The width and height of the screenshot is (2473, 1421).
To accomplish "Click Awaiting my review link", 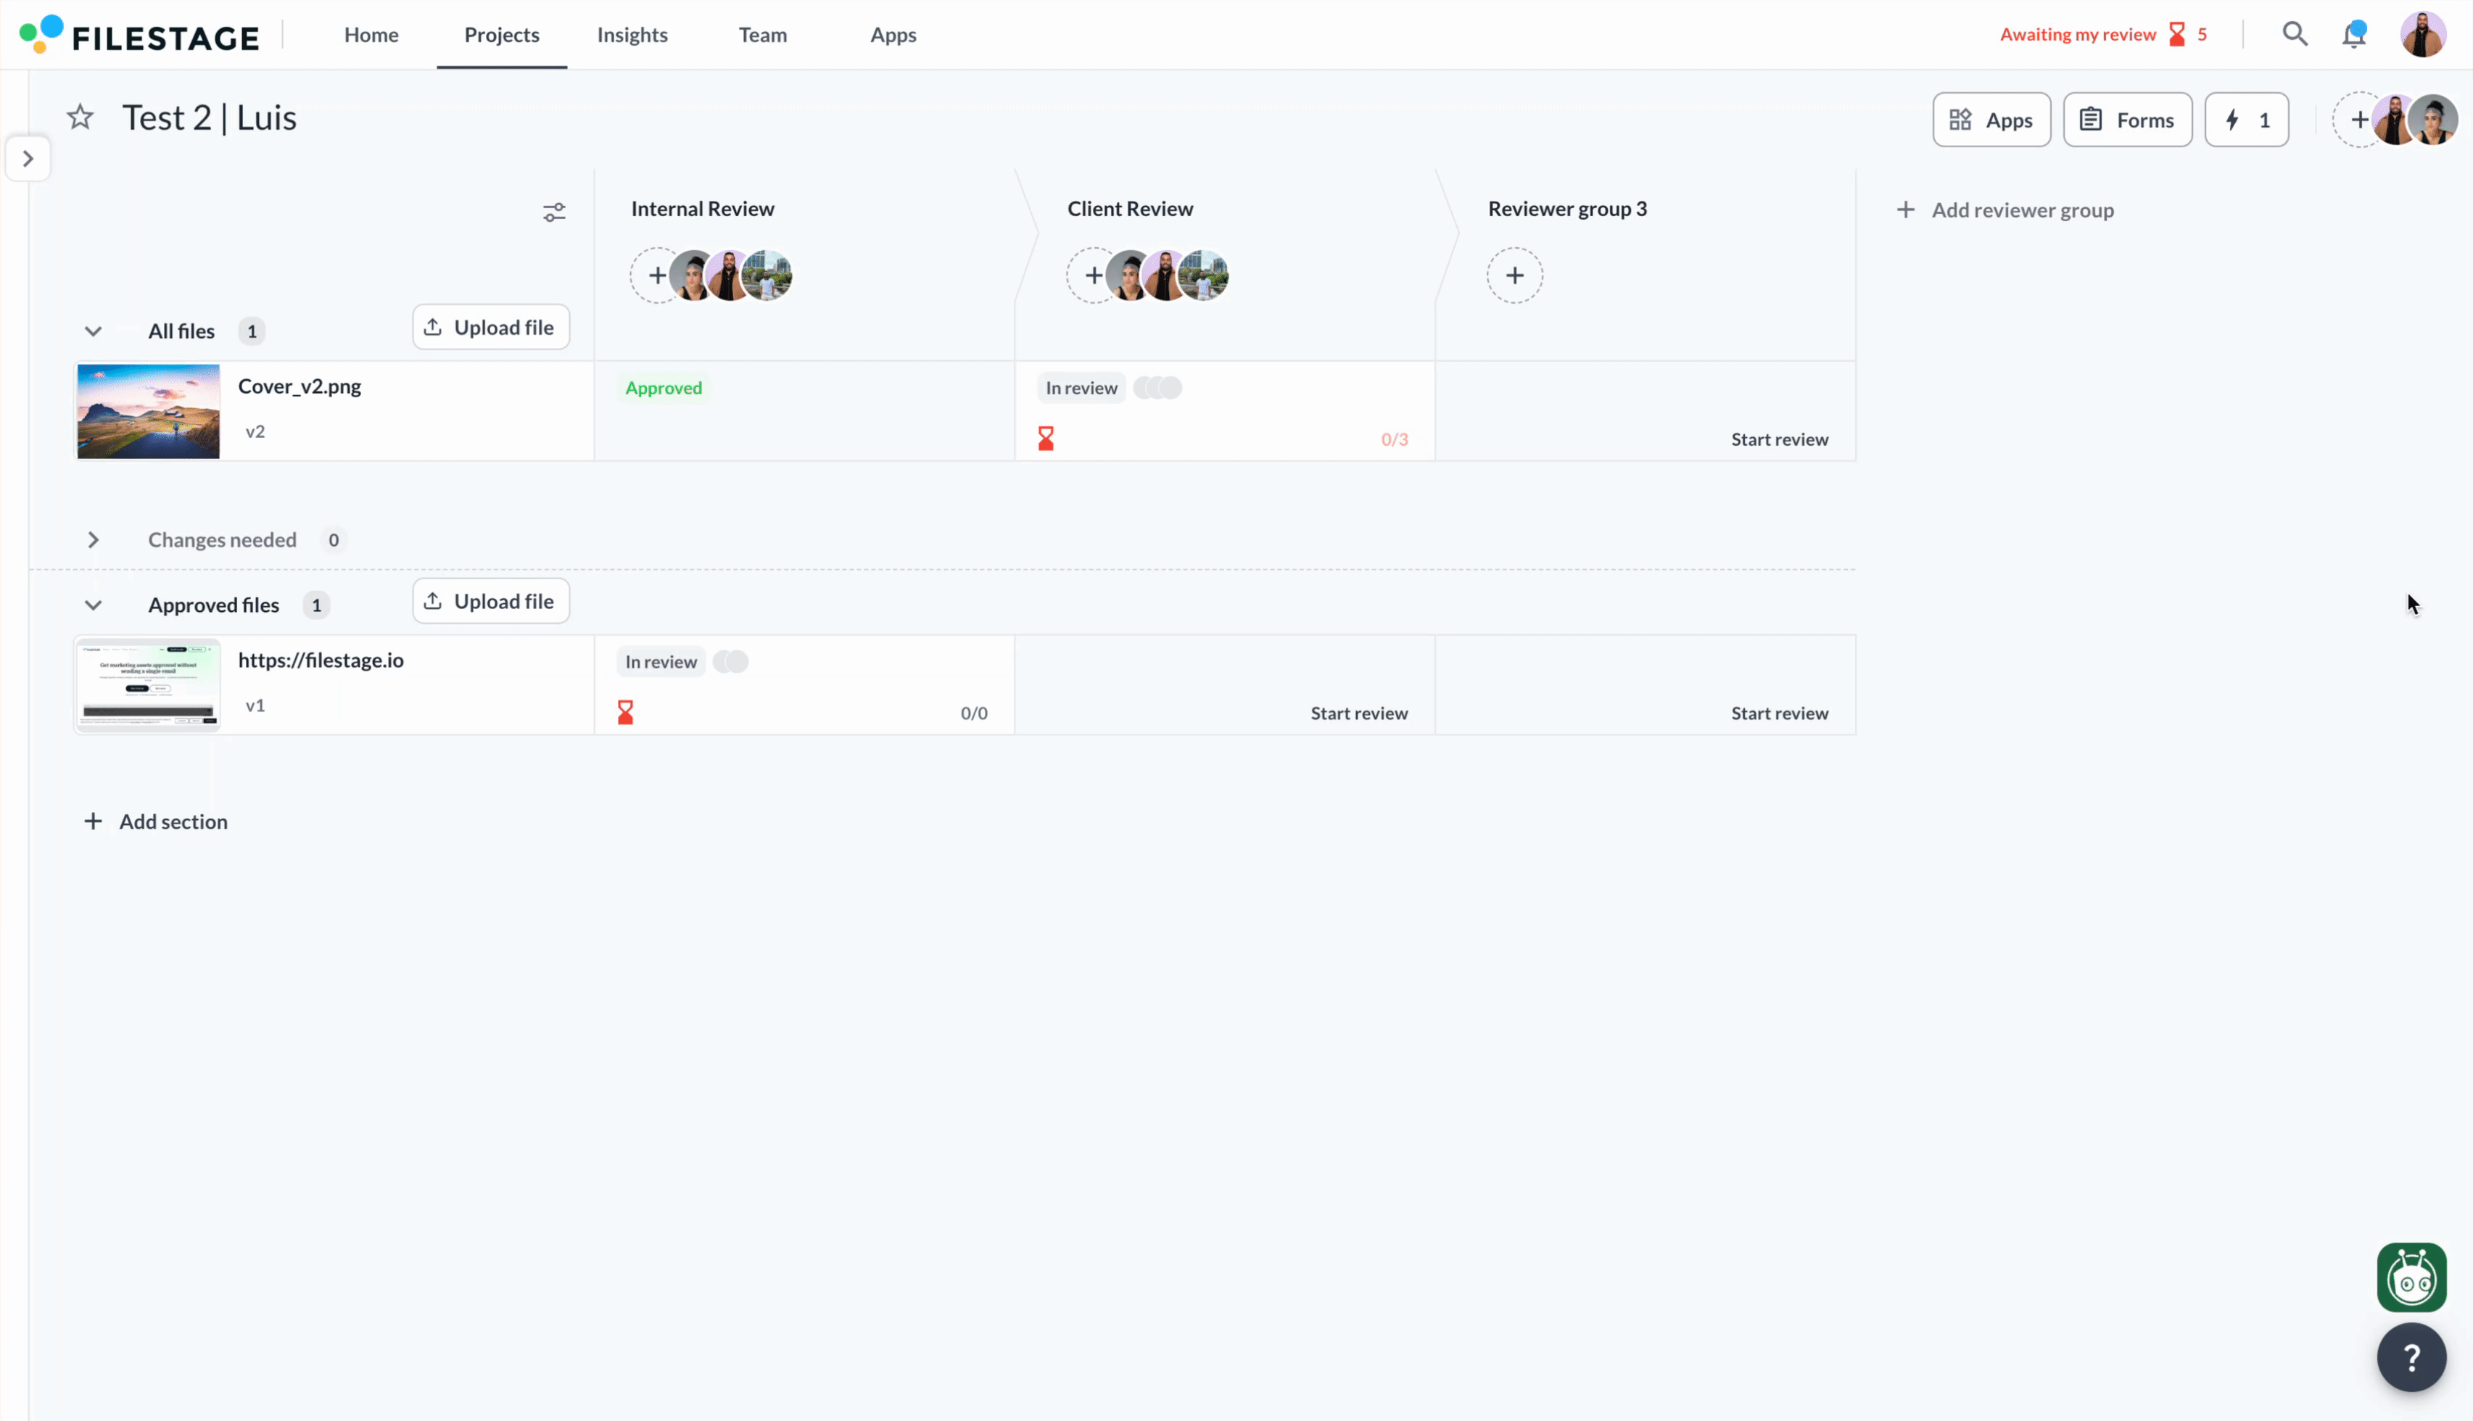I will tap(2078, 35).
